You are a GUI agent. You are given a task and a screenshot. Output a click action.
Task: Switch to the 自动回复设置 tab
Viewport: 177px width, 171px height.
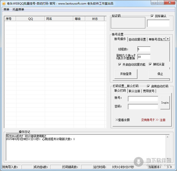click(137, 39)
